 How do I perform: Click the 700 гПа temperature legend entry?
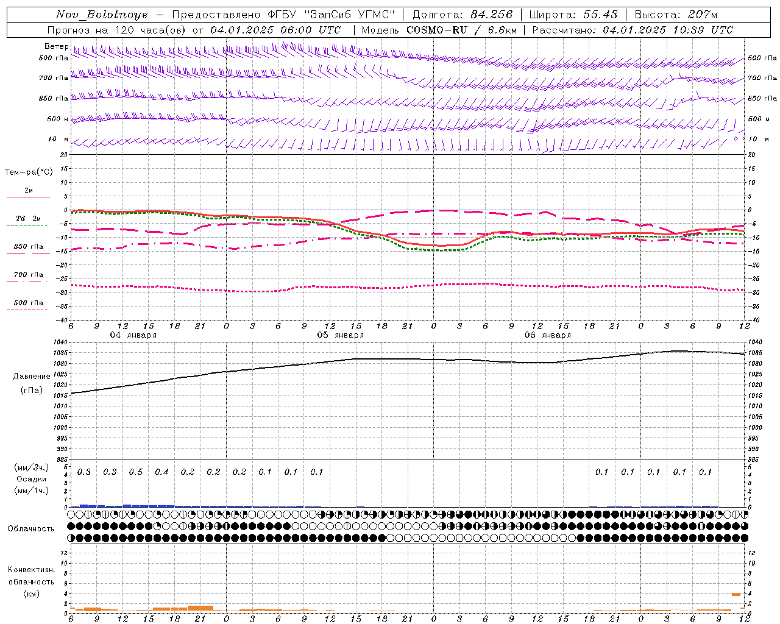[28, 274]
